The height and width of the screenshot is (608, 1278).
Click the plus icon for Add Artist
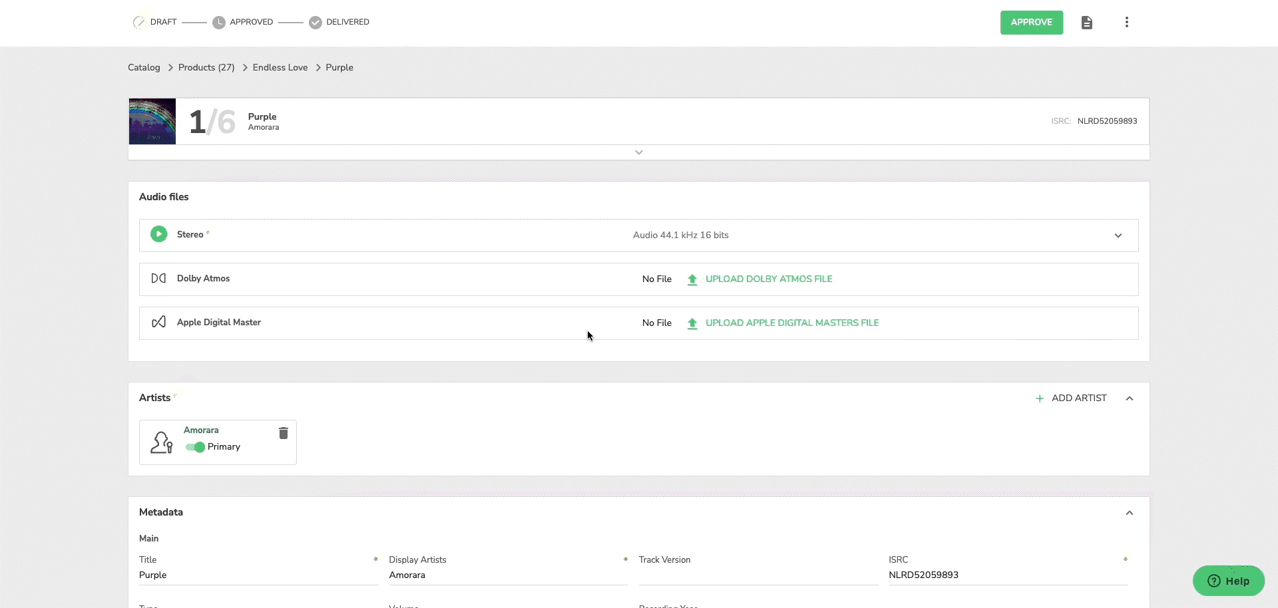pos(1040,398)
